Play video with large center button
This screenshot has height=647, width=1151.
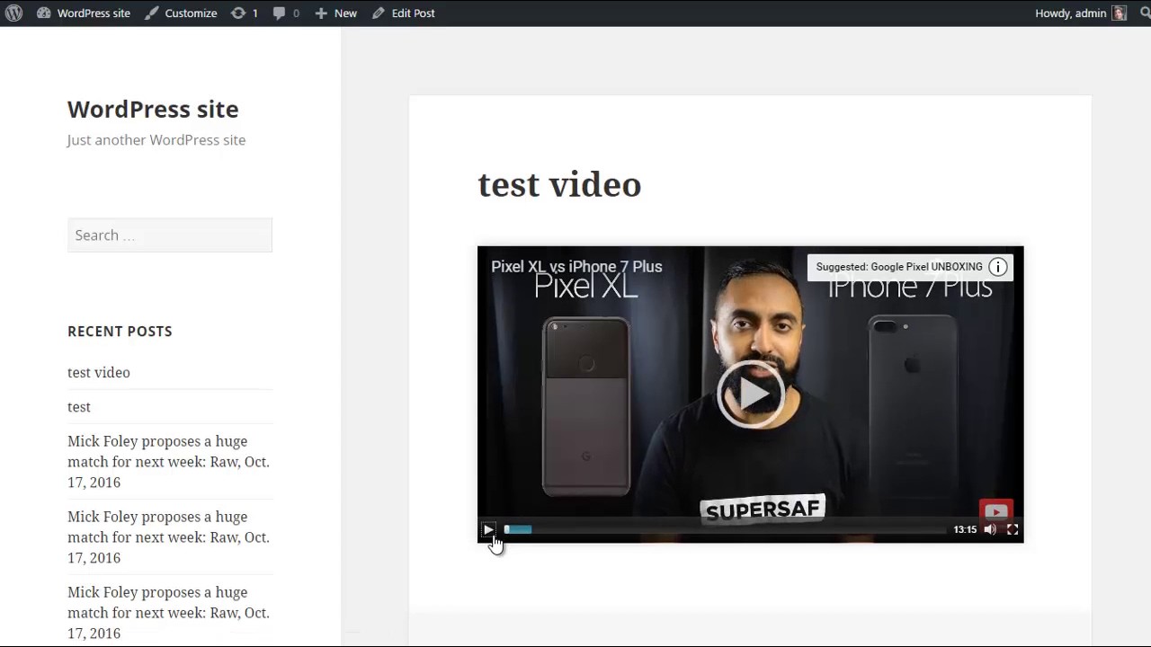pos(751,394)
